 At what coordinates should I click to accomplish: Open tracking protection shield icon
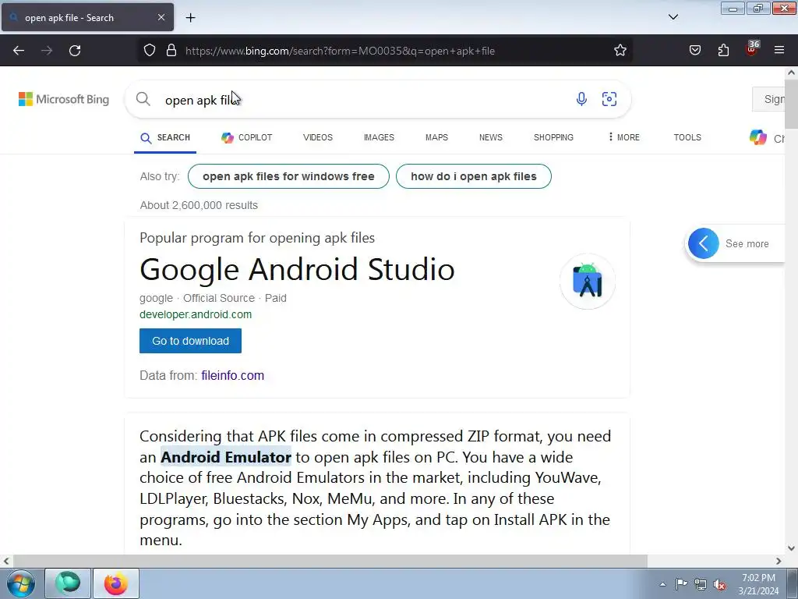[x=149, y=51]
